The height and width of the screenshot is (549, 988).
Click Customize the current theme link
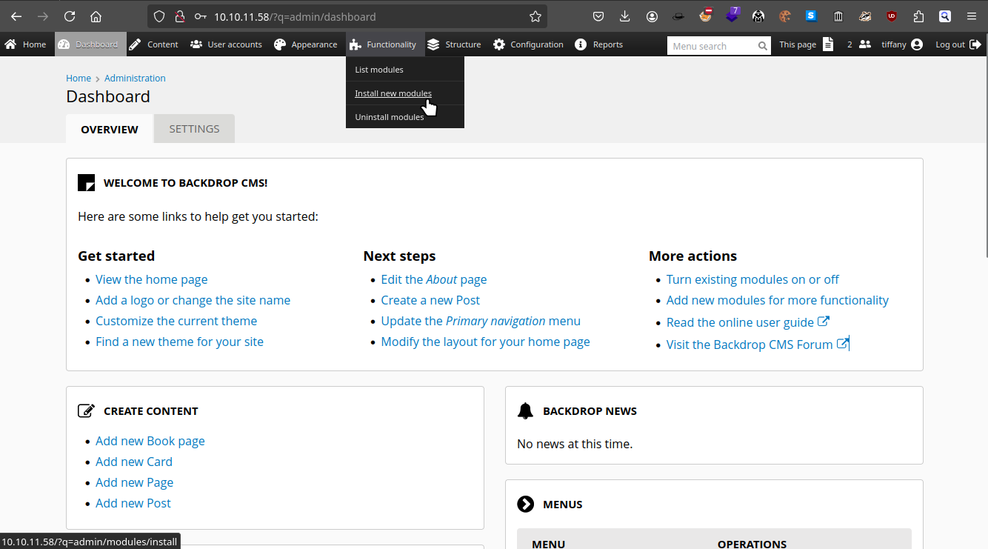tap(176, 321)
